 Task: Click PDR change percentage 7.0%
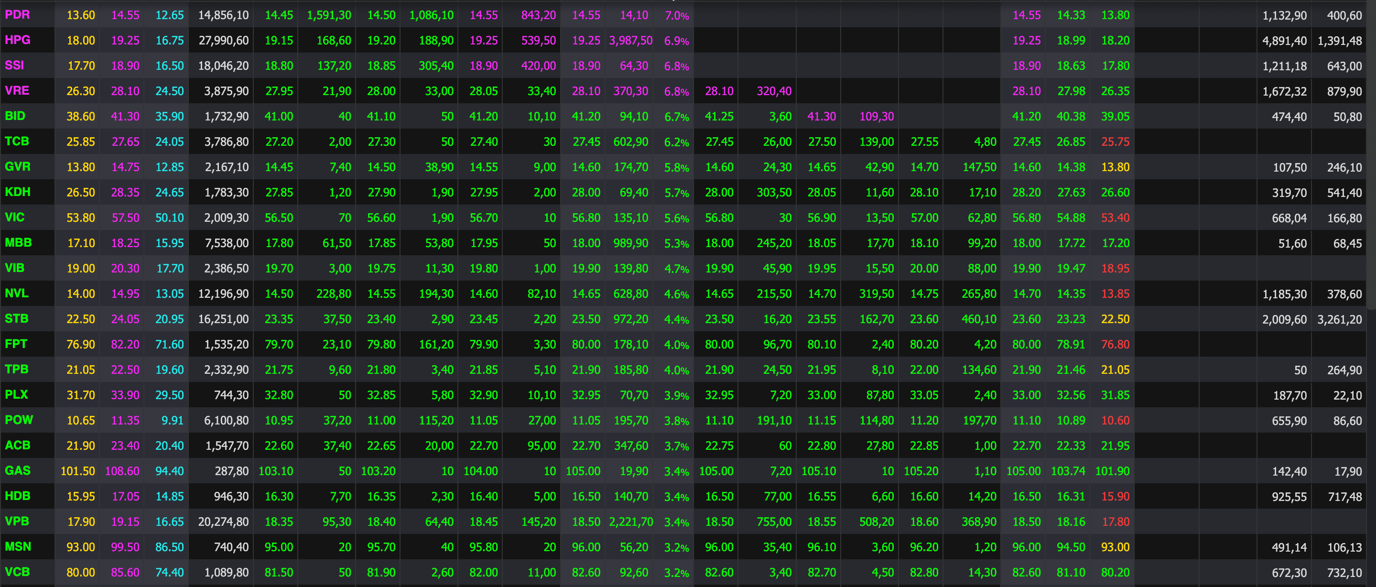[676, 15]
